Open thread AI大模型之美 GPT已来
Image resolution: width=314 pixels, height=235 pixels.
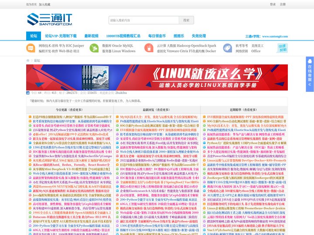[246, 195]
